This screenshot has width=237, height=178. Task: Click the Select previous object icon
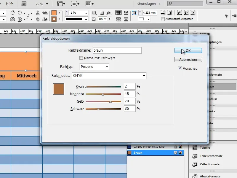45,13
